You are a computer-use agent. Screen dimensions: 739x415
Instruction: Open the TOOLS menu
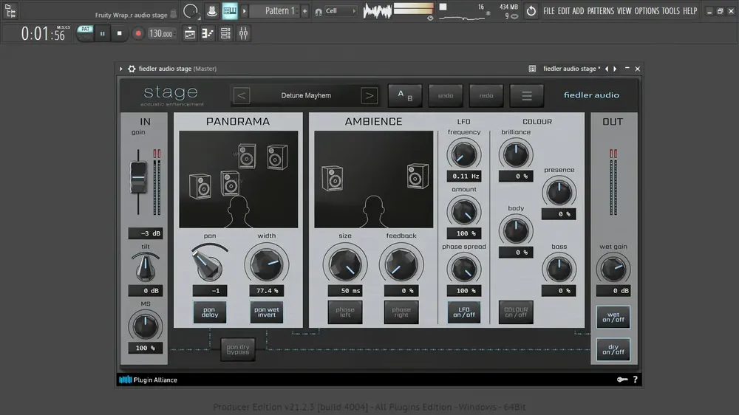pos(670,11)
